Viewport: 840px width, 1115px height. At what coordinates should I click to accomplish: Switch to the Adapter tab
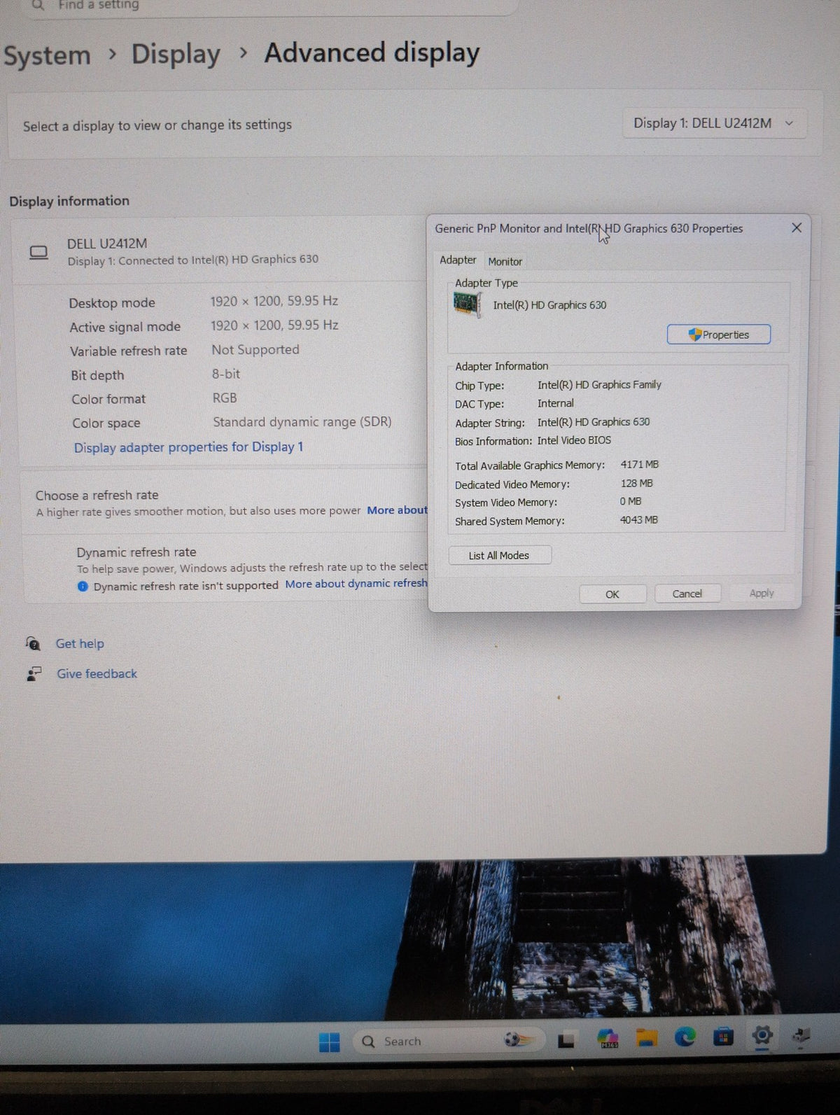coord(458,260)
